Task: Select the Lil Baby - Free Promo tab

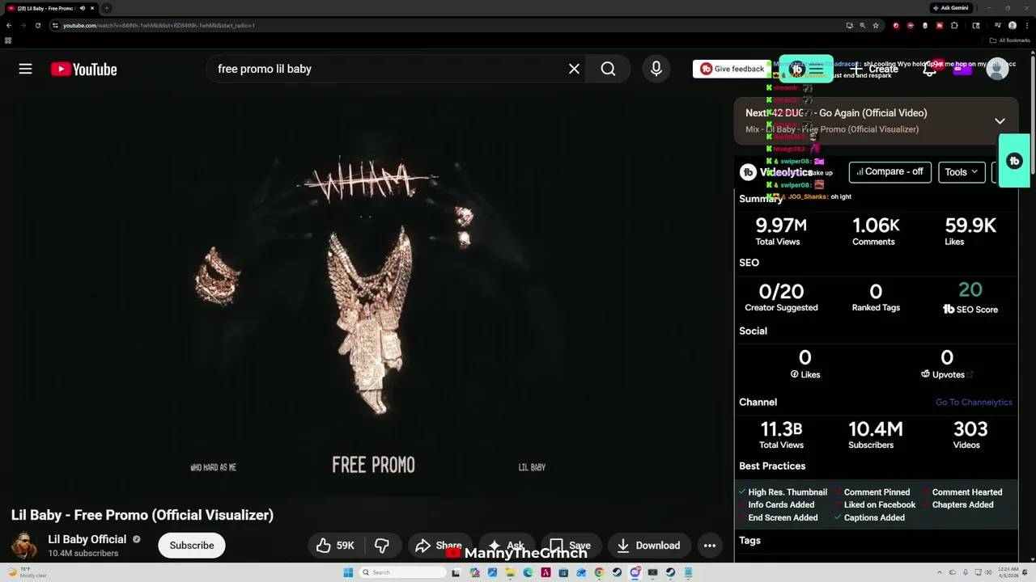Action: [50, 8]
